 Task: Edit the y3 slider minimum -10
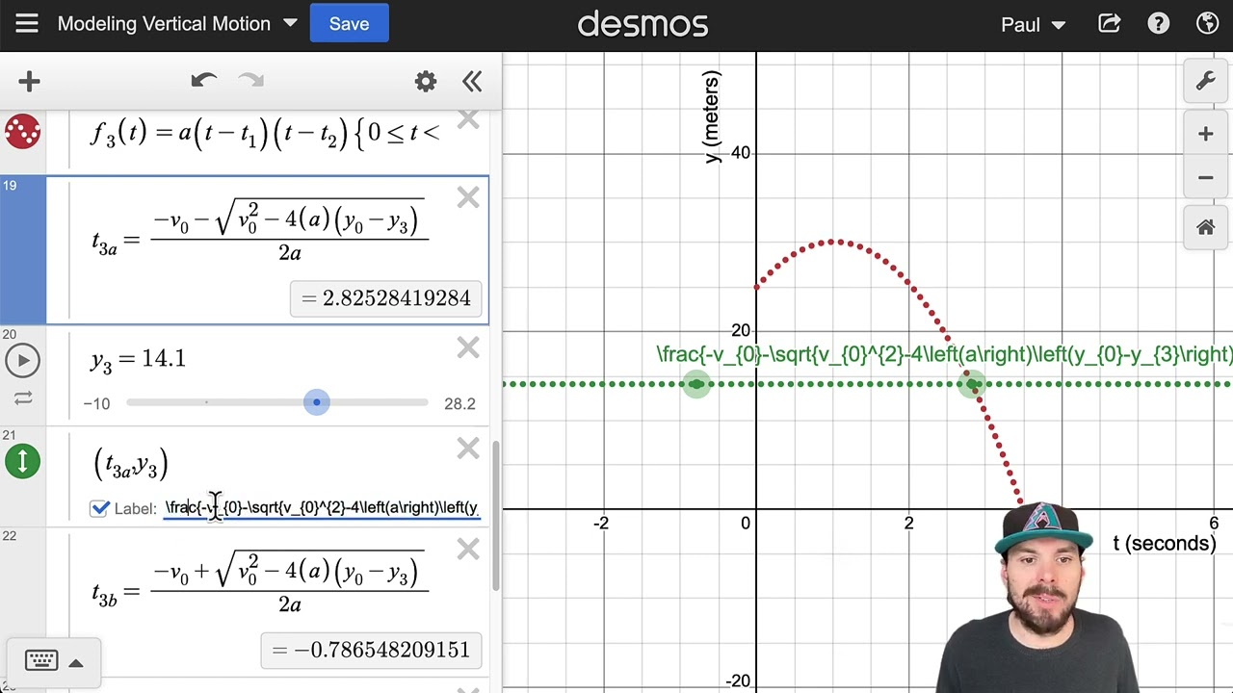pos(96,404)
